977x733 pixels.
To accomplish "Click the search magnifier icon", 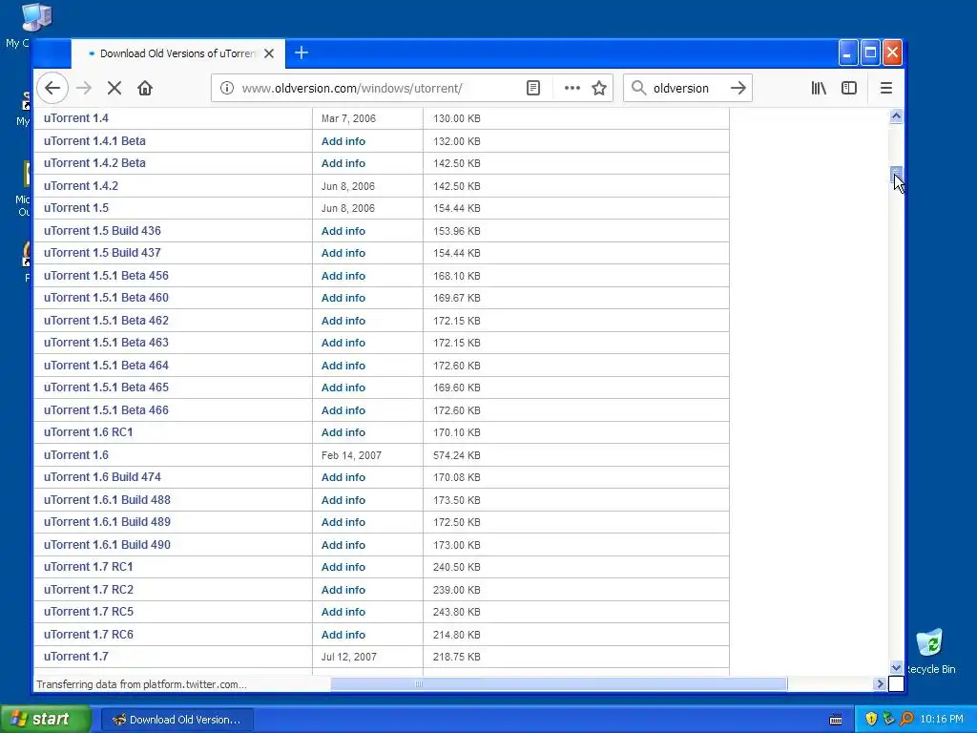I will (638, 88).
